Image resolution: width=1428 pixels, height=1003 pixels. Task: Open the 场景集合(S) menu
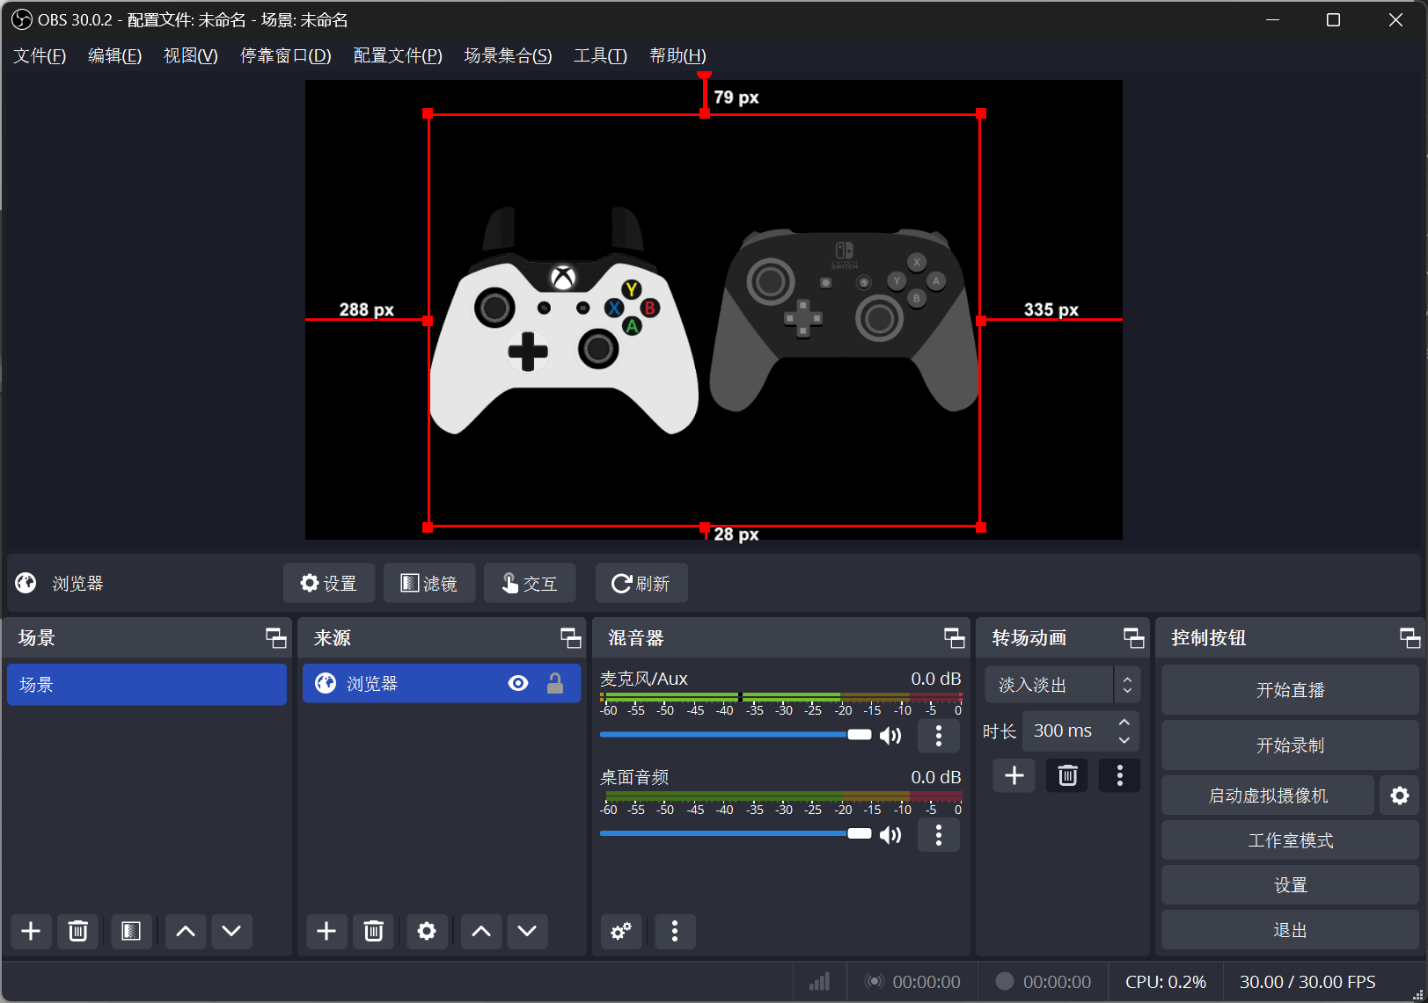[508, 55]
